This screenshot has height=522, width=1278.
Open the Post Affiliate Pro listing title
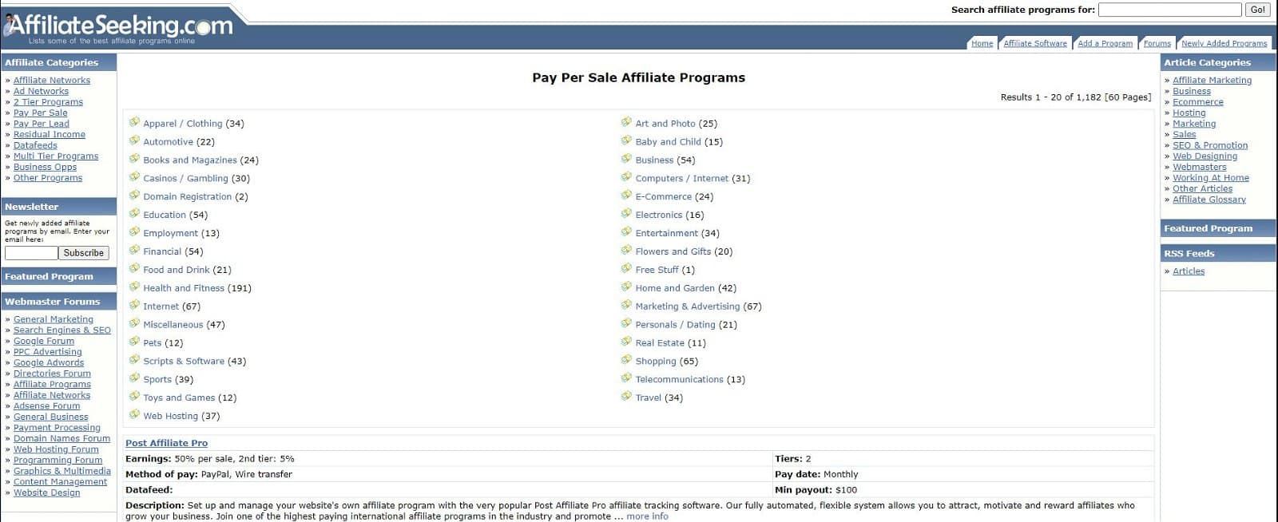pos(166,443)
